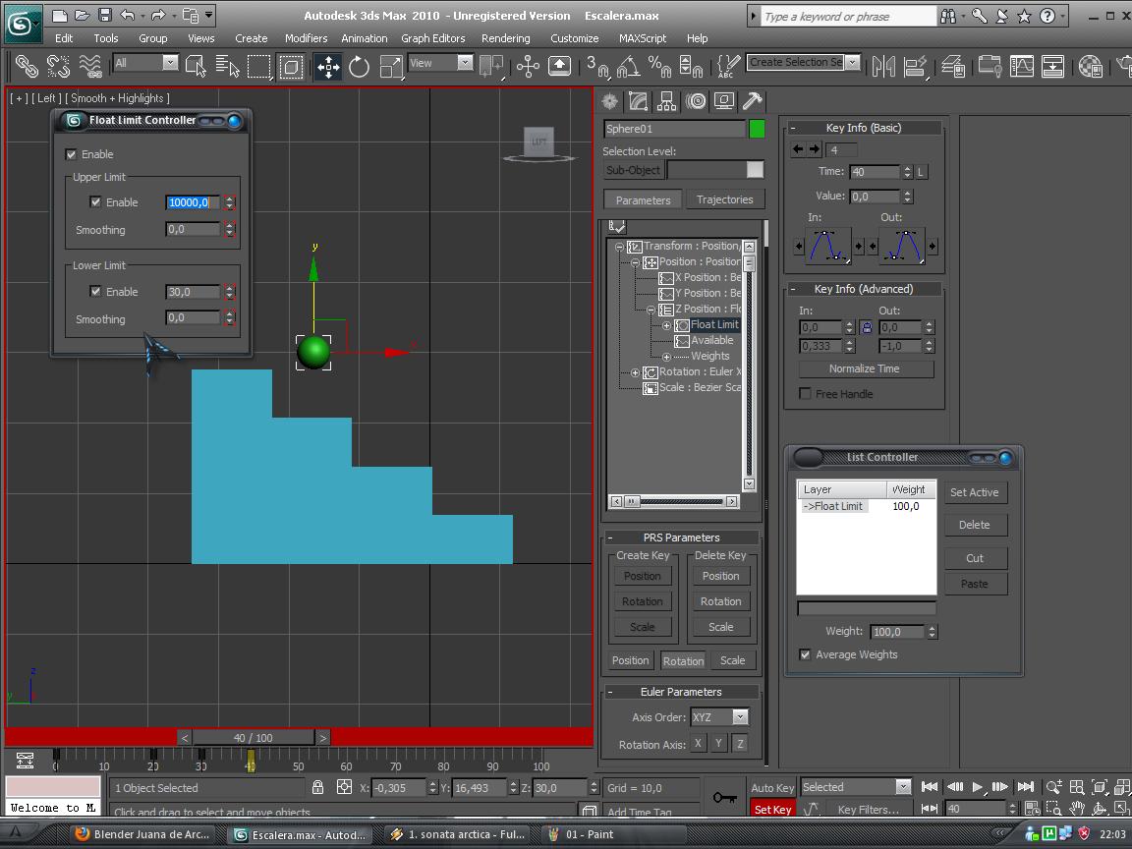The image size is (1132, 849).
Task: Toggle the 3D Snaps icon
Action: tap(597, 67)
